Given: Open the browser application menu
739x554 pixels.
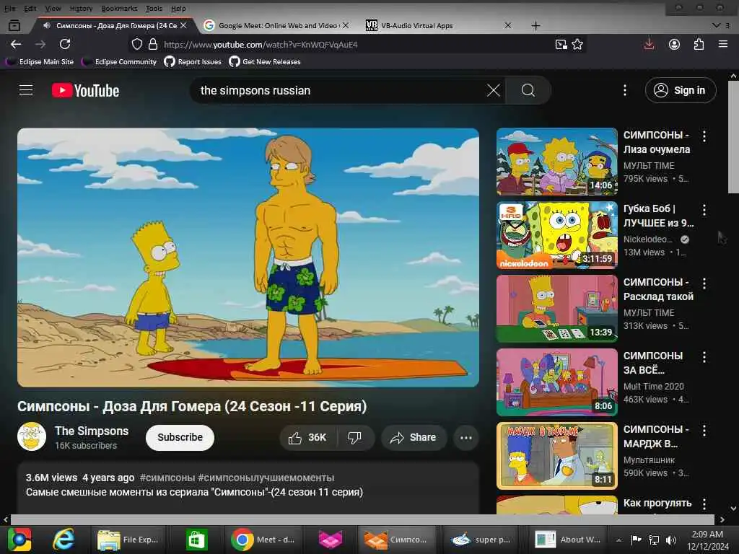Looking at the screenshot, I should coord(723,44).
